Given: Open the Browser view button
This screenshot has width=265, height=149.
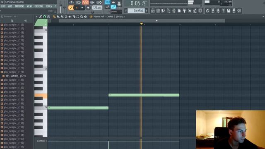Looking at the screenshot, I should (x=169, y=11).
